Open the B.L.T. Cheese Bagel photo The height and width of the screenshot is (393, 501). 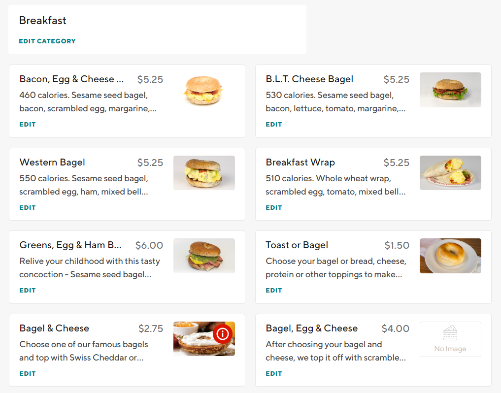[x=450, y=90]
